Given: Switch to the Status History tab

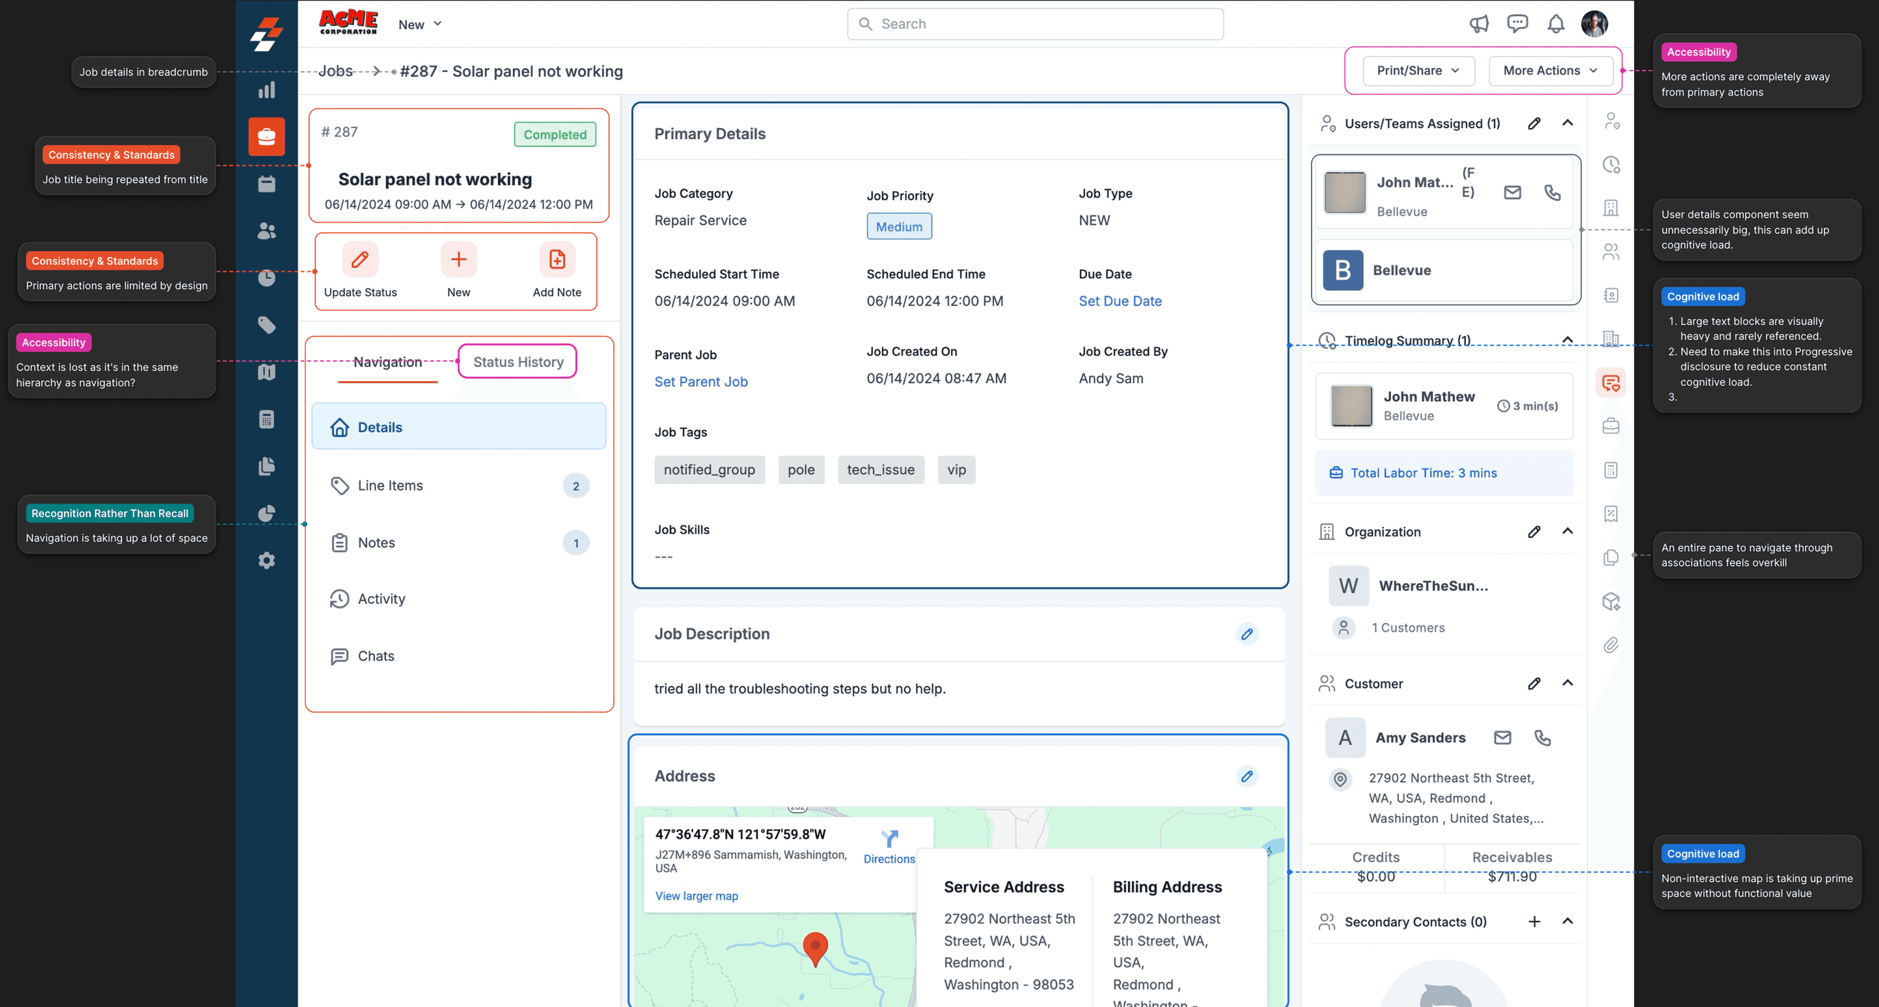Looking at the screenshot, I should coord(518,362).
